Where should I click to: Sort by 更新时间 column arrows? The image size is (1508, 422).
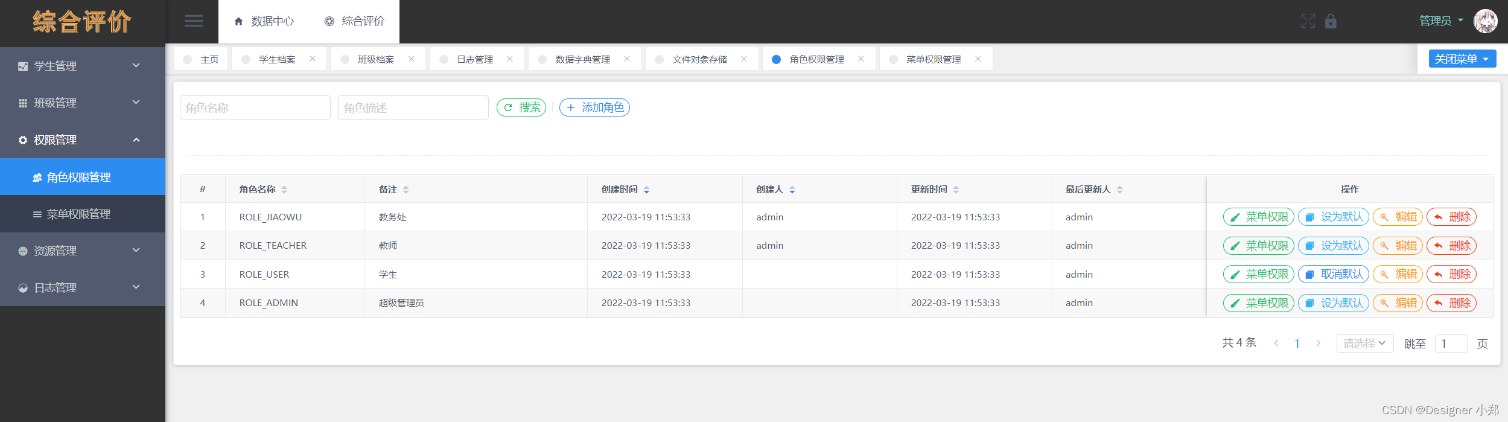pyautogui.click(x=956, y=190)
